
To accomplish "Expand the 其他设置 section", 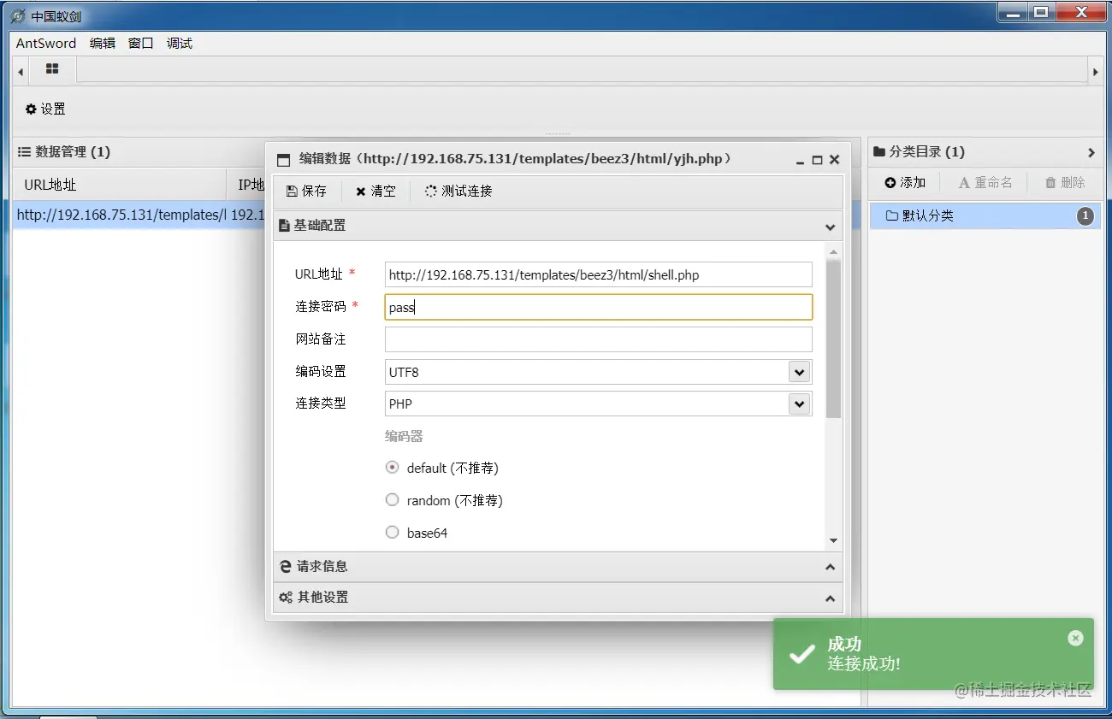I will (x=558, y=598).
